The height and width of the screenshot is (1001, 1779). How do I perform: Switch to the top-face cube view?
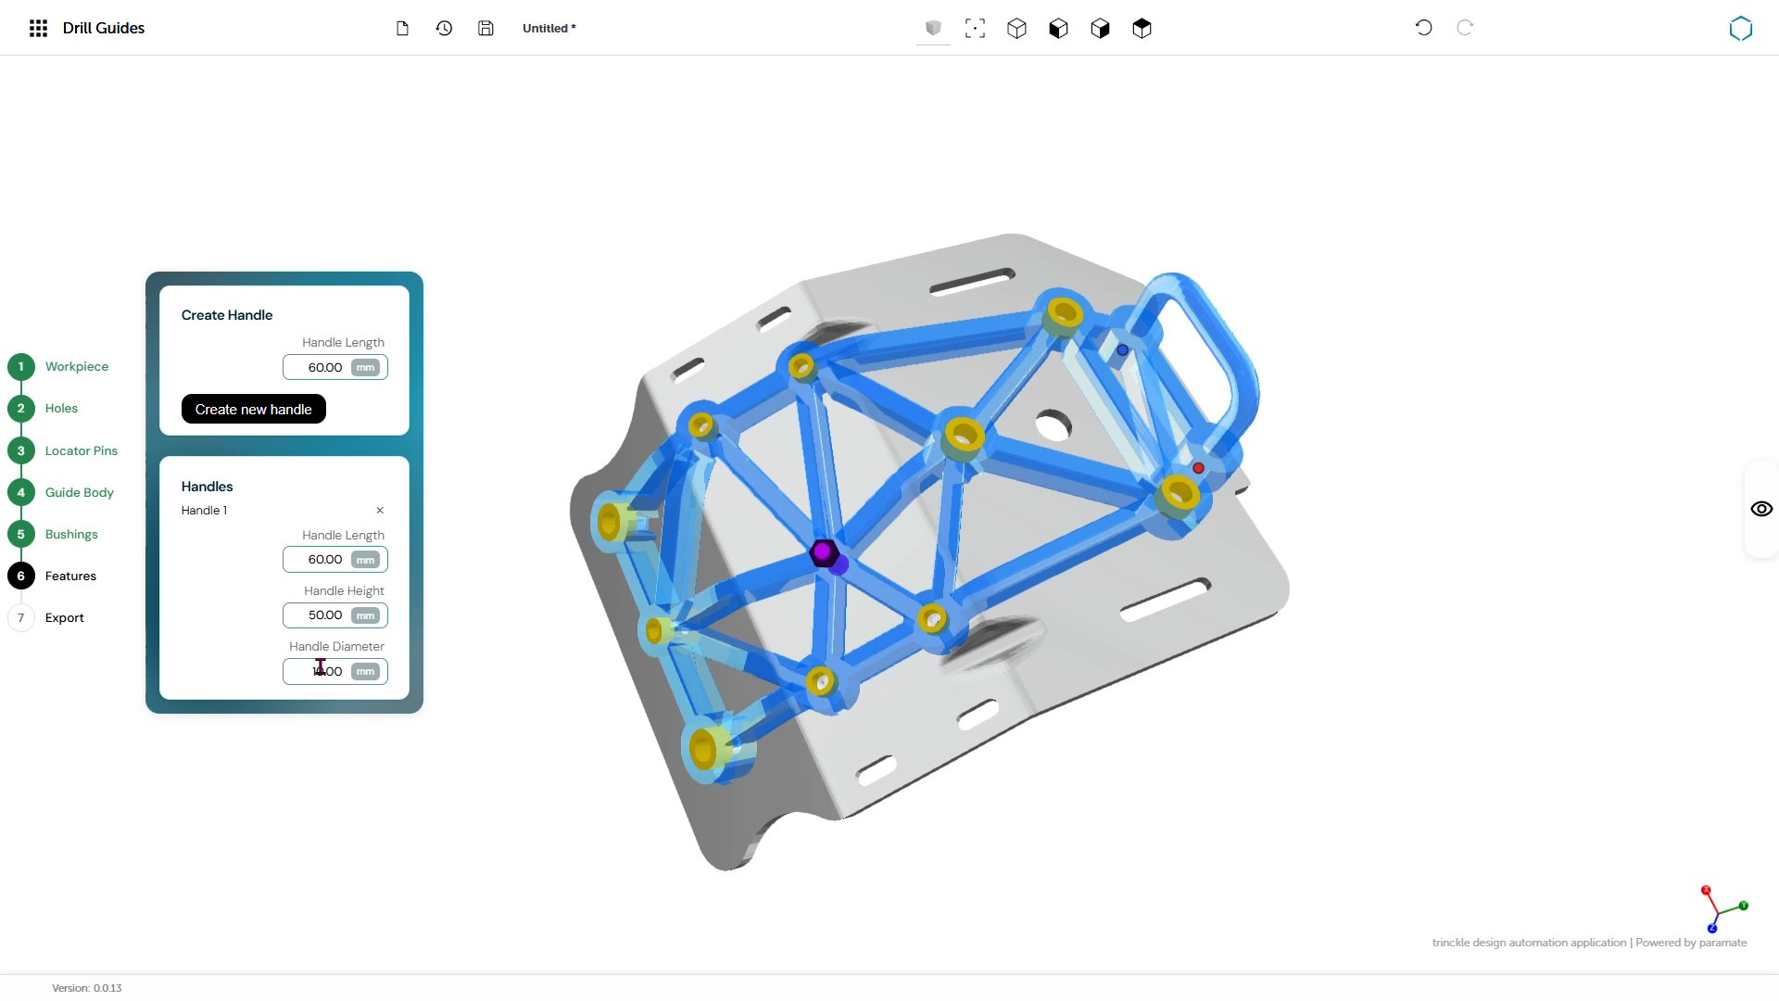click(x=1142, y=28)
